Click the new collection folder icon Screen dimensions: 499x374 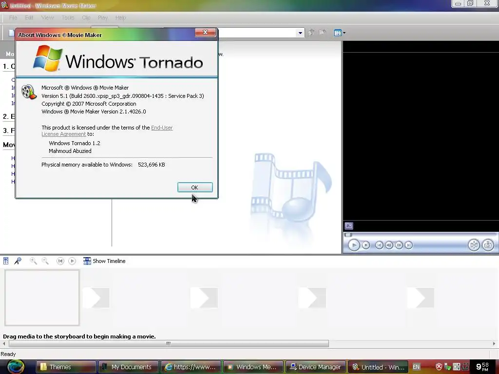tap(323, 33)
